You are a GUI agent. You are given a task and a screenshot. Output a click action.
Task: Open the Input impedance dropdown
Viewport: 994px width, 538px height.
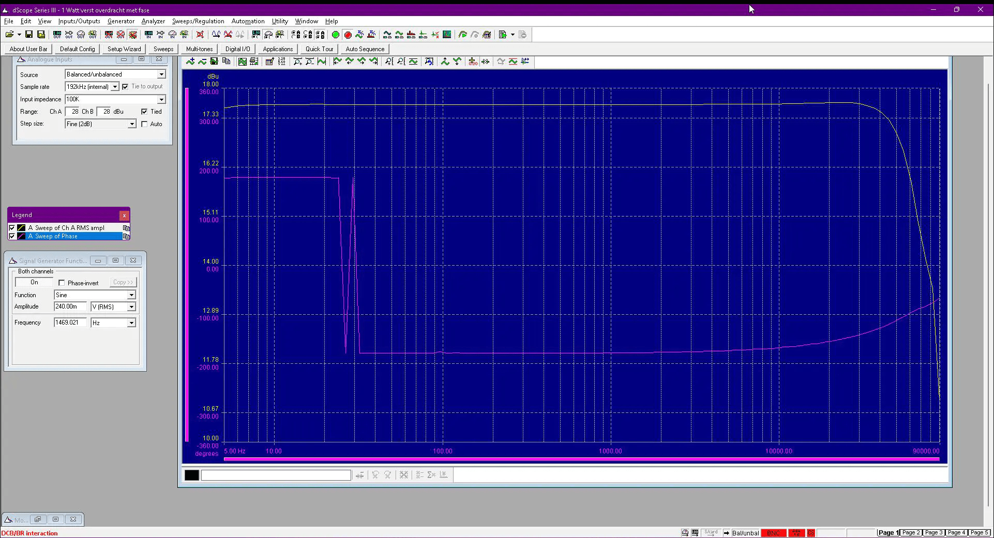click(161, 99)
